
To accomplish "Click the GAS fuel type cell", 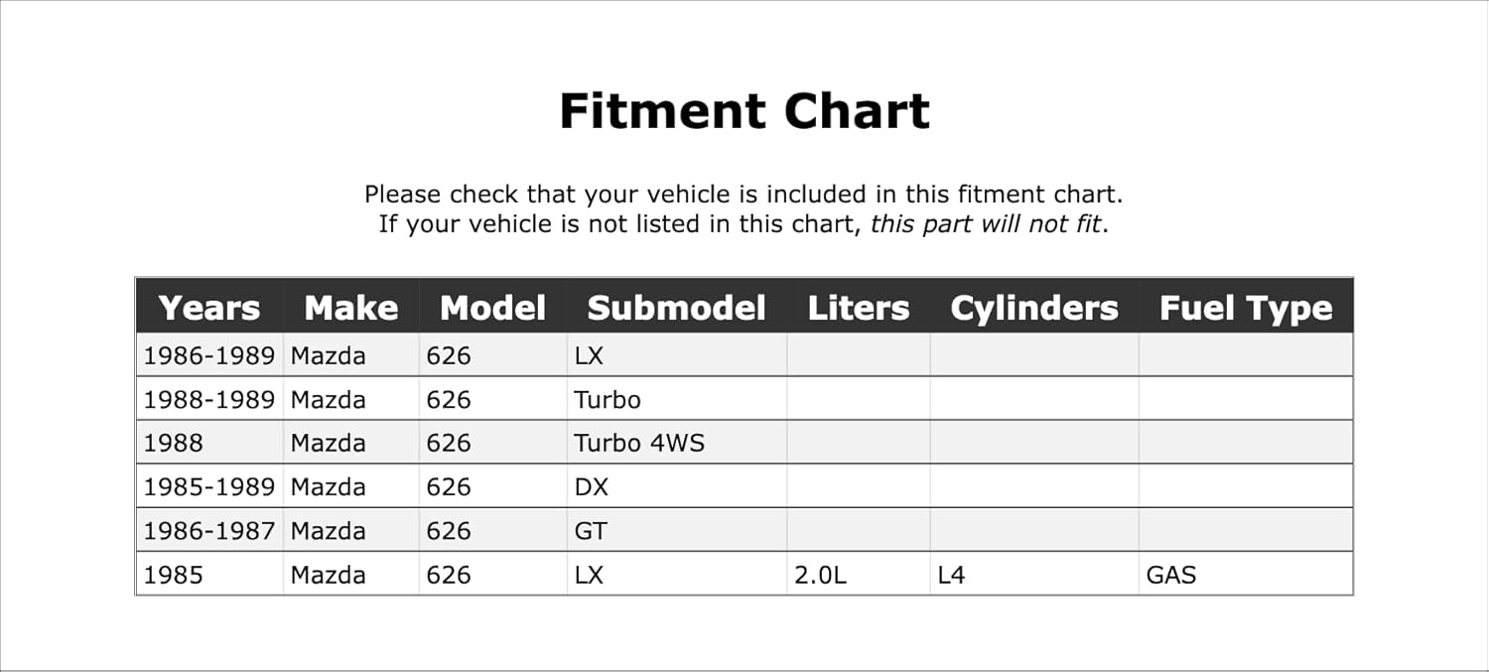I will click(1246, 574).
